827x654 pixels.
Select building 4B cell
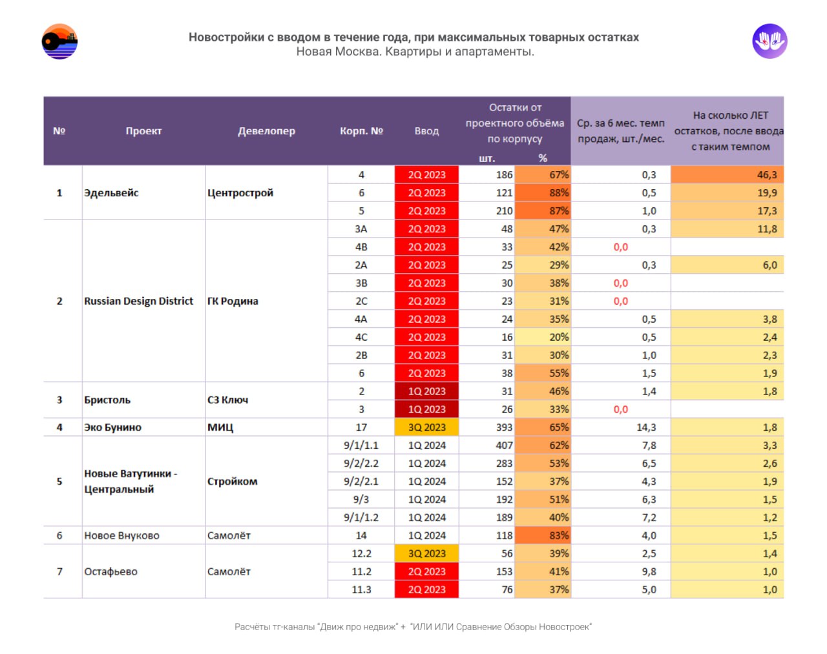tap(361, 247)
